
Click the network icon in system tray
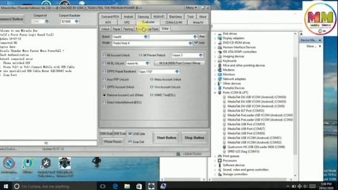tap(299, 186)
